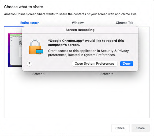This screenshot has width=154, height=136.
Task: Switch to the Chrome Tab tab
Action: 125,23
